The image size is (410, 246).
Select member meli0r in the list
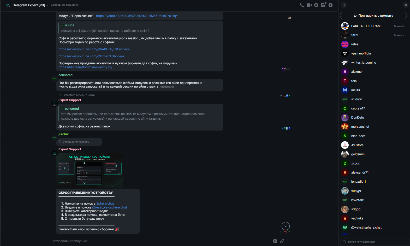(374, 90)
